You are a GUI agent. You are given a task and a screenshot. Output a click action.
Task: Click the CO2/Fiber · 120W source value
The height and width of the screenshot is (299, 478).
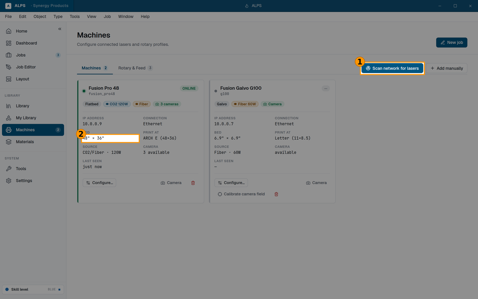[x=102, y=153]
